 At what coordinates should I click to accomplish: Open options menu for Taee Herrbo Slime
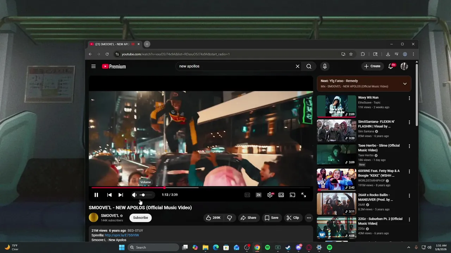click(x=409, y=146)
